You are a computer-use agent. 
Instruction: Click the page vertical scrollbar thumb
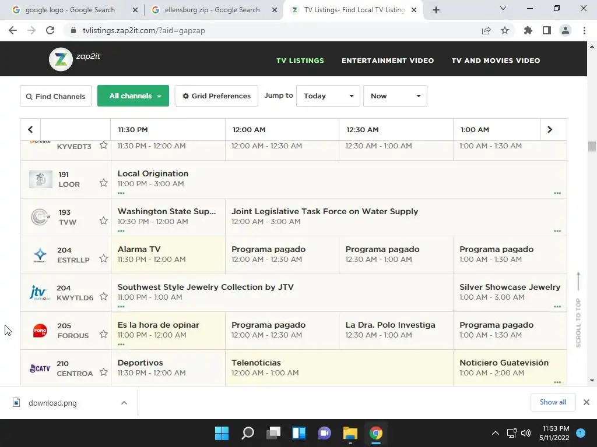(592, 146)
